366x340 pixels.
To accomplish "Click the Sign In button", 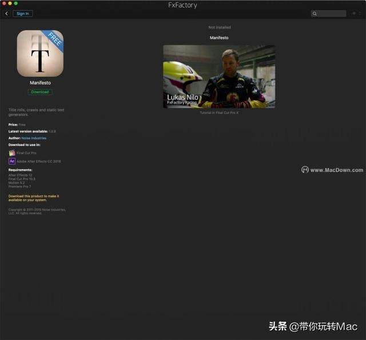I will click(x=23, y=14).
